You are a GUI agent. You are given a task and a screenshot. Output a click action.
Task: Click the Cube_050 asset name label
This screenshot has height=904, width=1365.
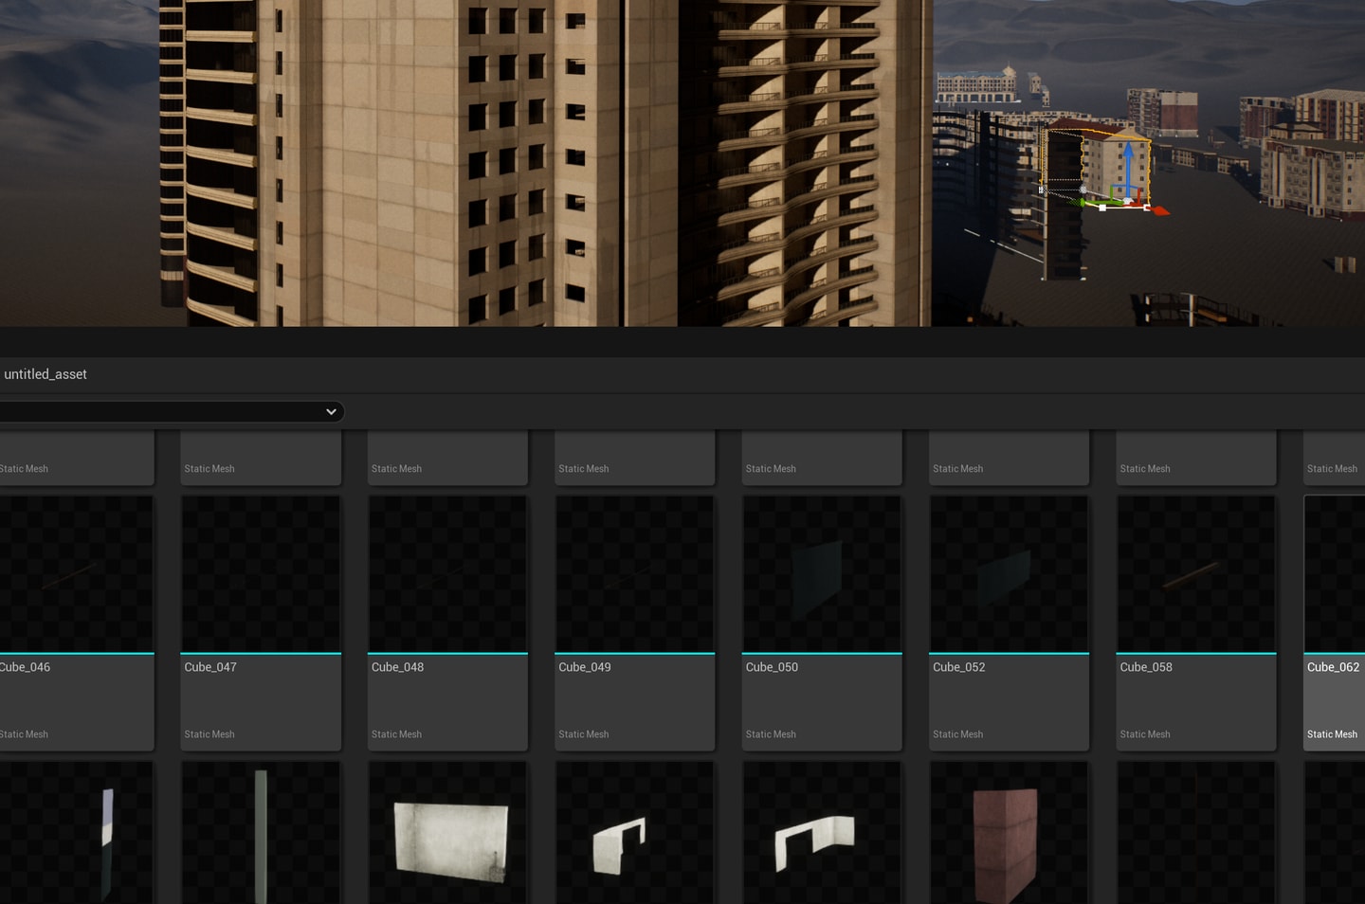click(772, 667)
